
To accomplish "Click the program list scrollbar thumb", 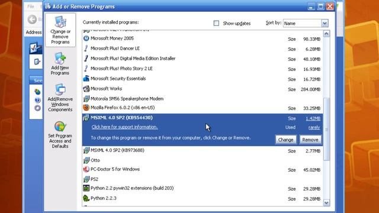I will click(x=326, y=129).
